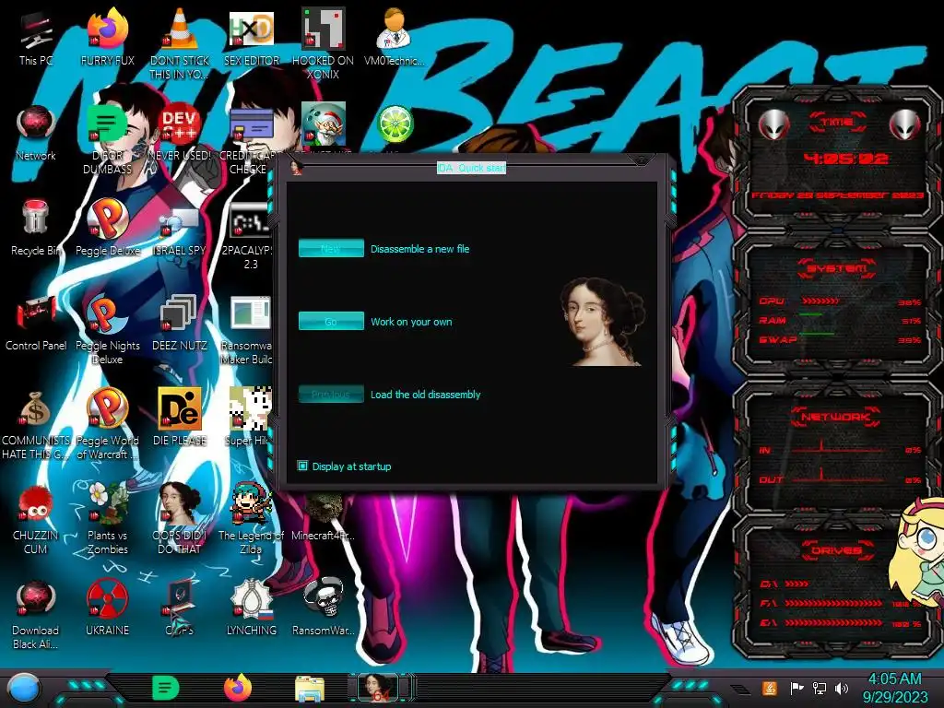Select the LYNCHING noose icon
Image resolution: width=944 pixels, height=708 pixels.
tap(251, 608)
